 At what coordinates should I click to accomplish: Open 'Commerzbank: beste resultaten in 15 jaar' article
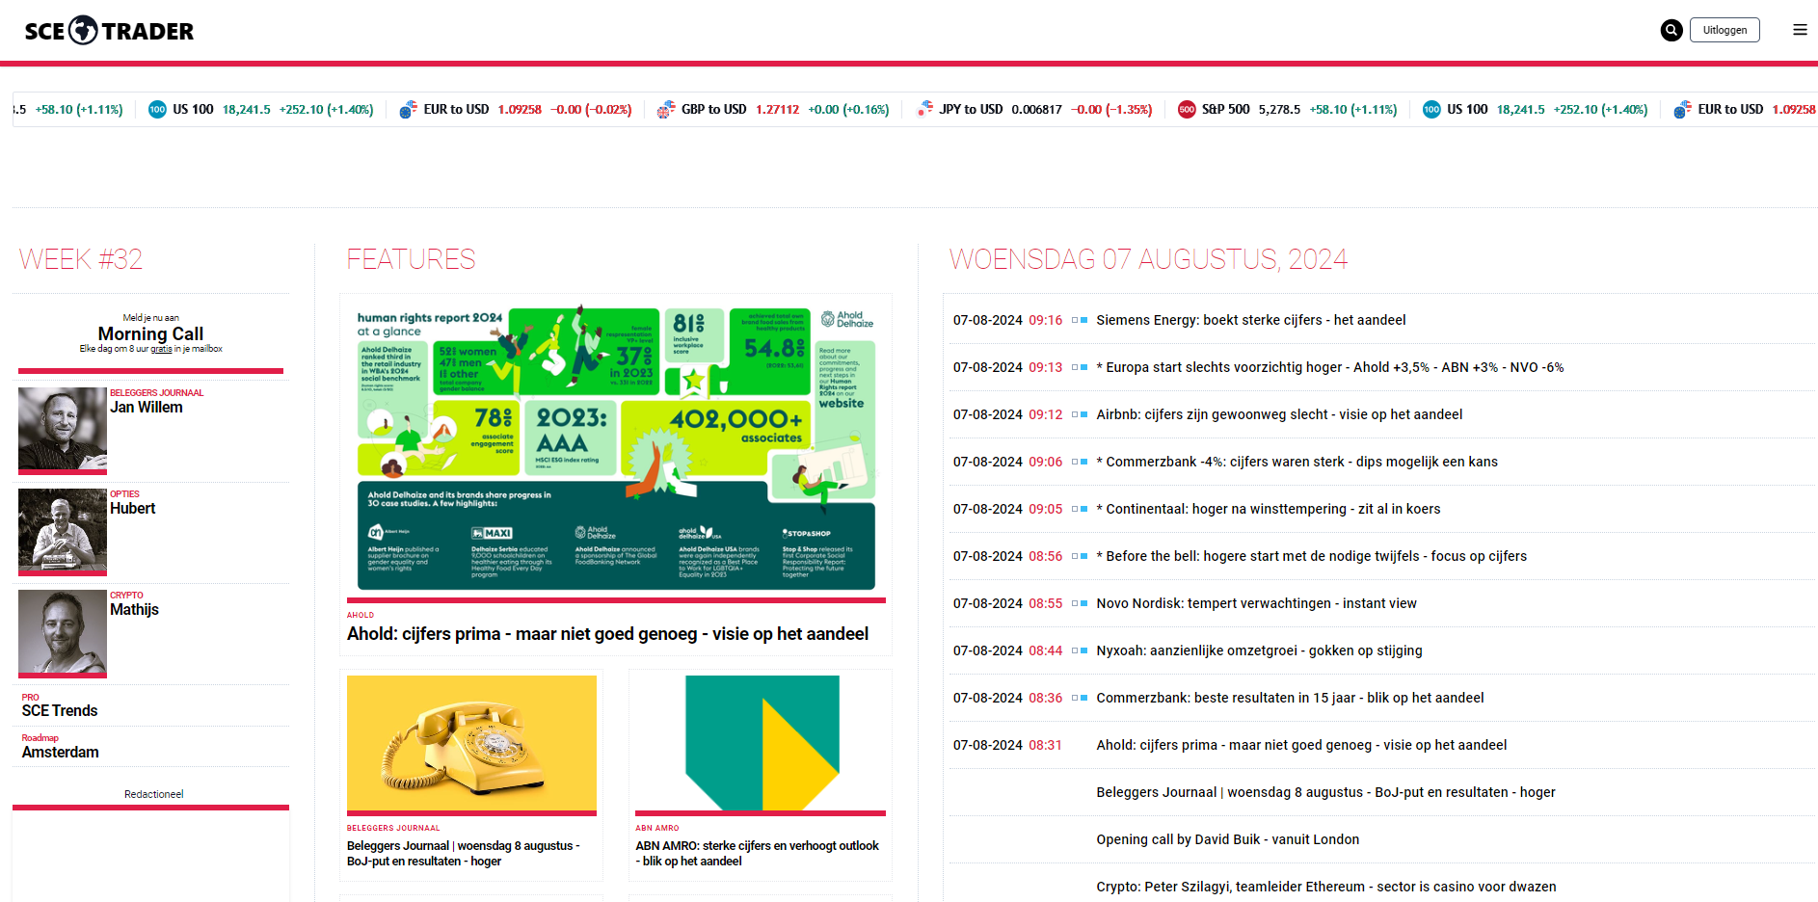point(1290,698)
